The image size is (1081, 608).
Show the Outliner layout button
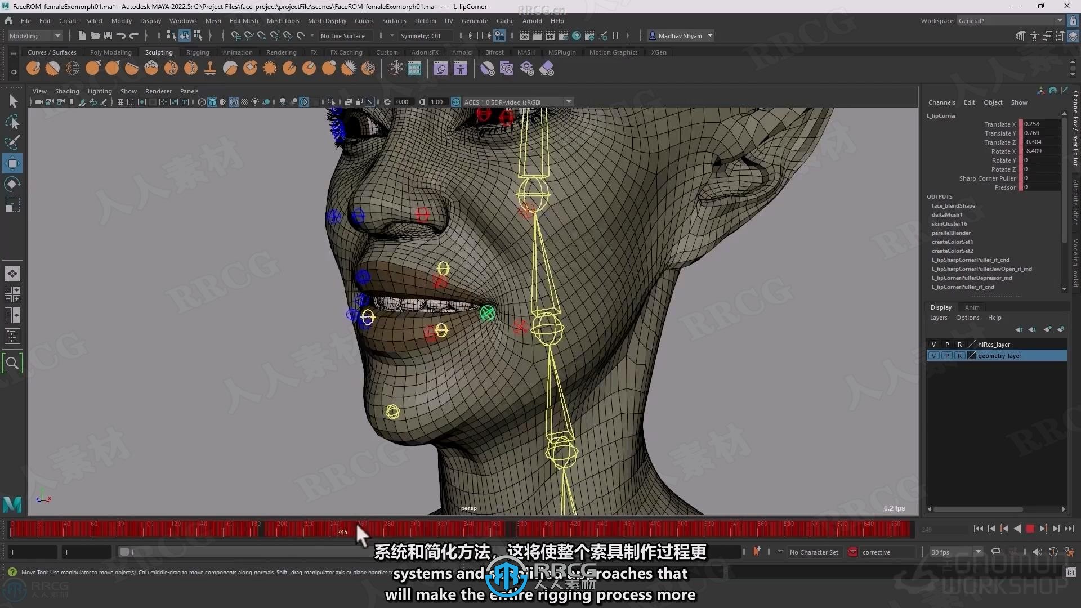(x=12, y=336)
